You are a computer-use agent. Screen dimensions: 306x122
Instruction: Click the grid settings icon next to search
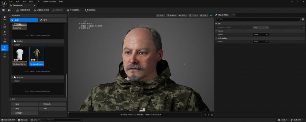coord(303,19)
